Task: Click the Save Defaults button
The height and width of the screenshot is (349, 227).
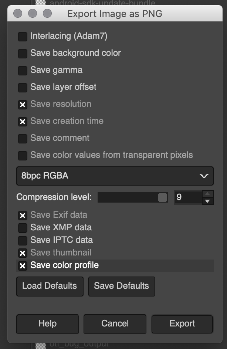Action: click(121, 286)
